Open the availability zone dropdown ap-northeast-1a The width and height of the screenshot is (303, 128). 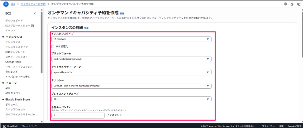coord(131,72)
